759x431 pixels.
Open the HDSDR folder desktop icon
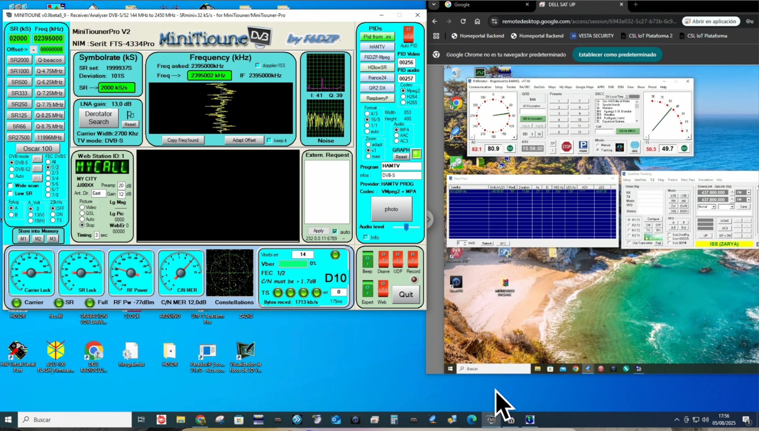[169, 355]
